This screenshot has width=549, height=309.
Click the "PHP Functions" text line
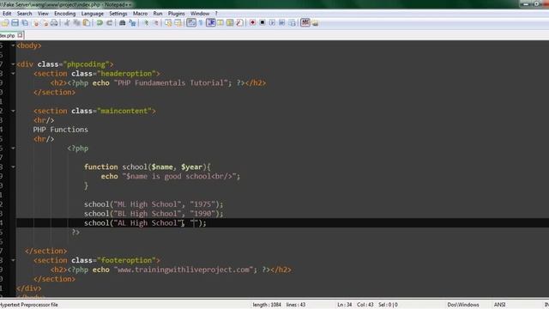coord(61,130)
